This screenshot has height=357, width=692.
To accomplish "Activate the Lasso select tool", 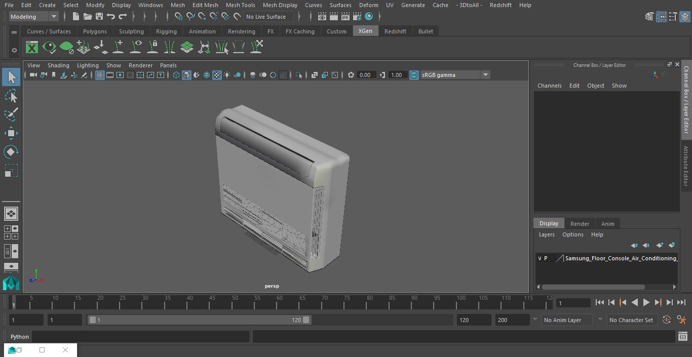I will coord(11,96).
